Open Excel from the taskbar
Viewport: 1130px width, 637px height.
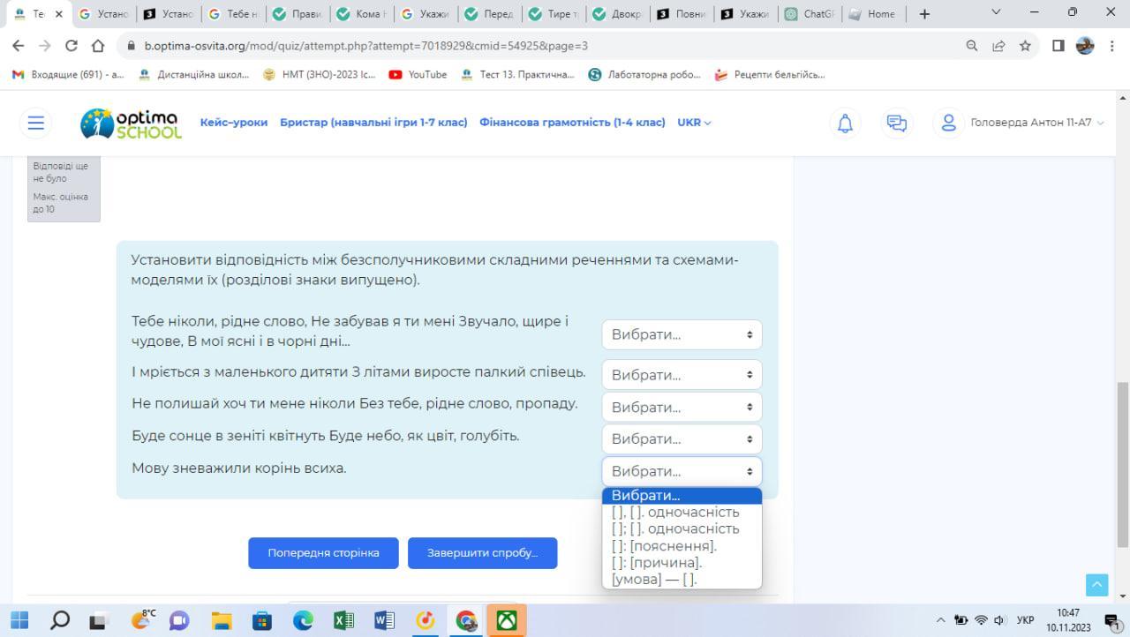(x=343, y=620)
